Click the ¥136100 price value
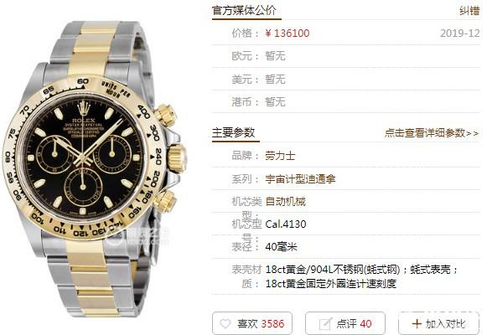 [287, 33]
